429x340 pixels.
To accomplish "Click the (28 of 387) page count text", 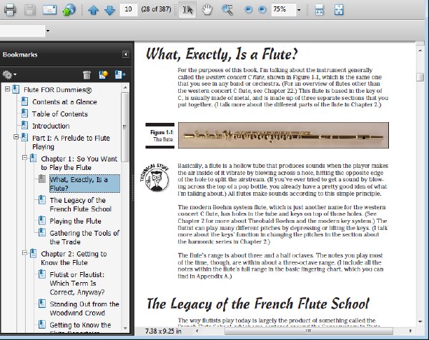I will (x=156, y=9).
